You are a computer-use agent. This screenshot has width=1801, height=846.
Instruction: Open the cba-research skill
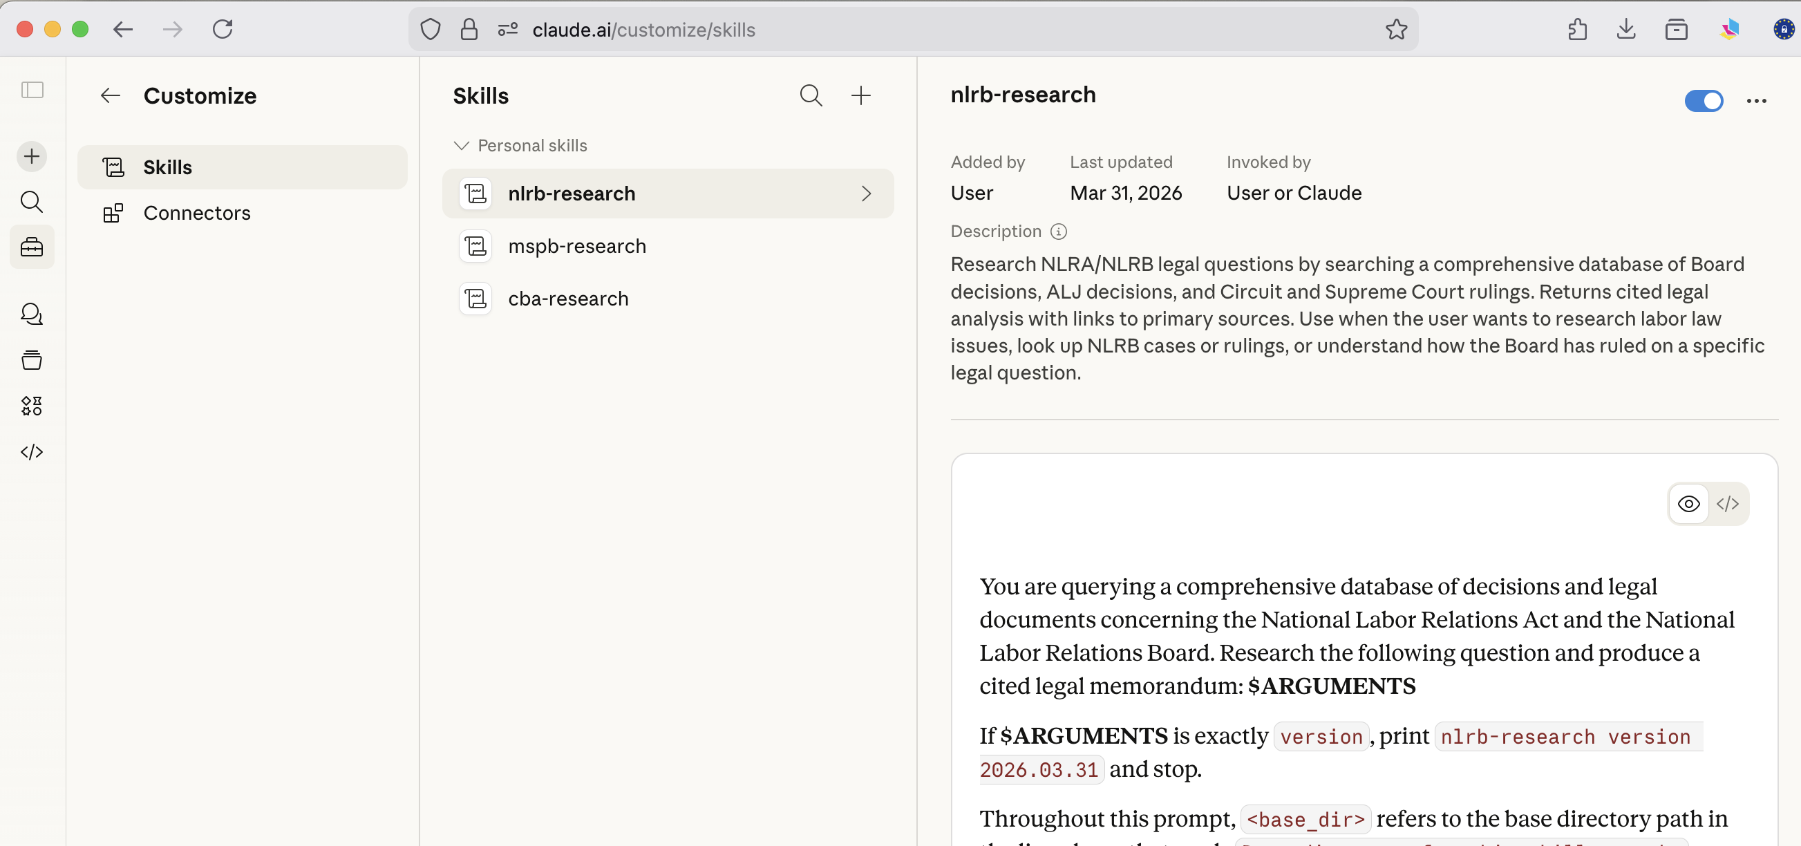567,299
